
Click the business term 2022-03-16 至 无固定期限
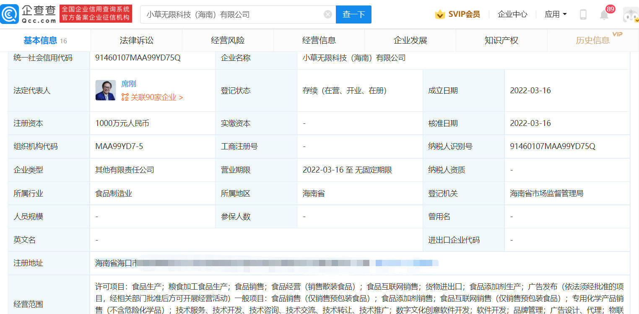[347, 170]
